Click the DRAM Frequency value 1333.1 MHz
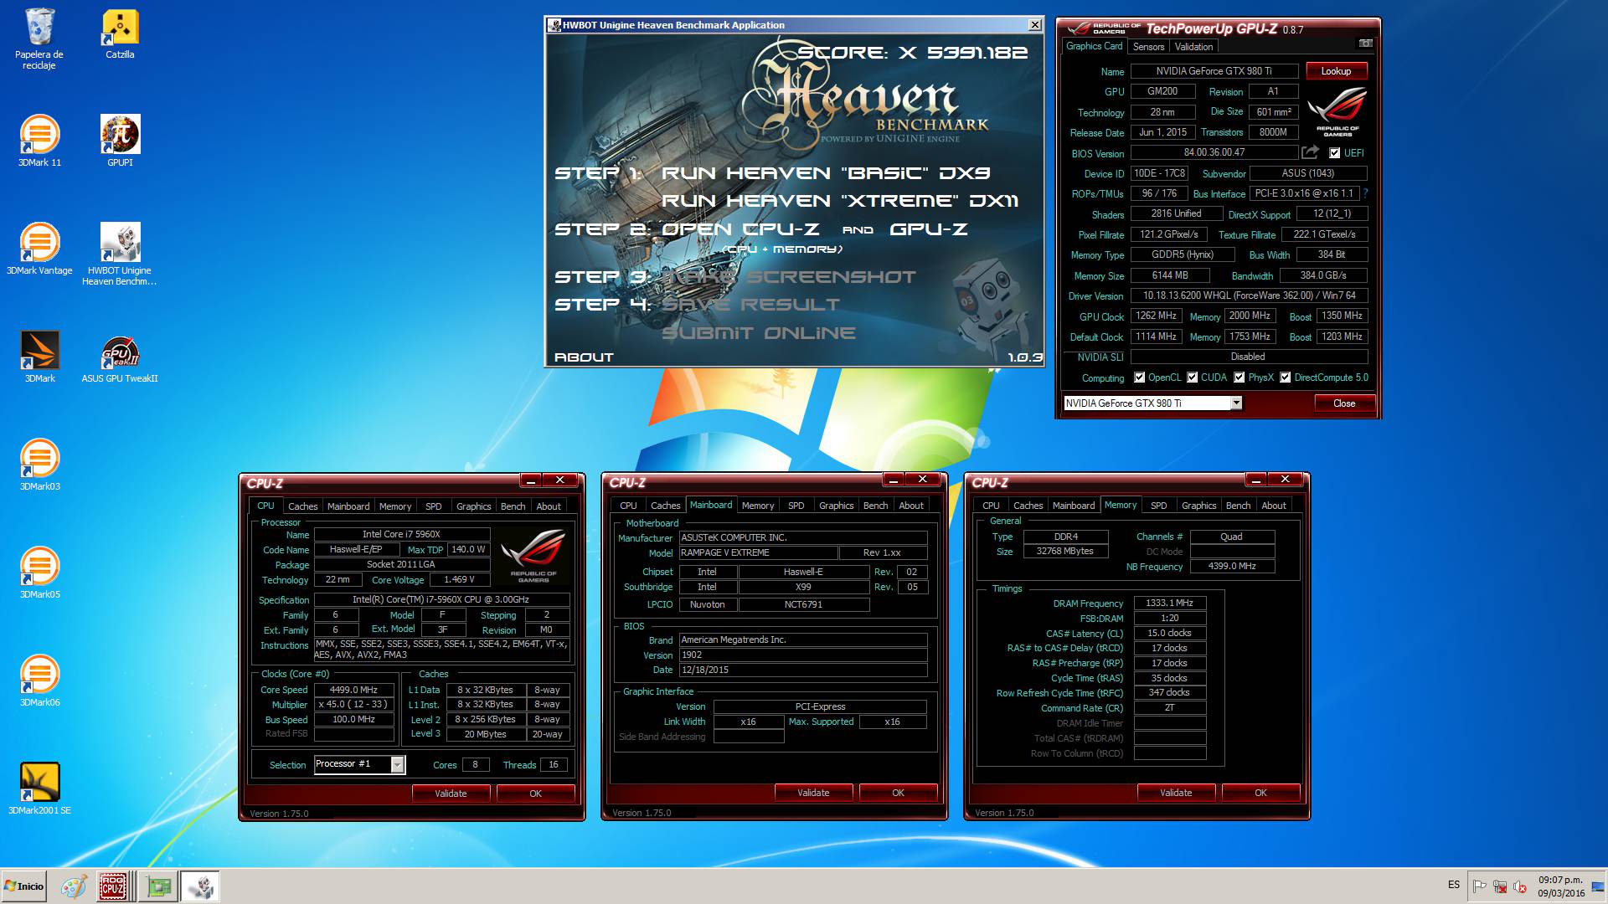Screen dimensions: 1608x904 1169,604
